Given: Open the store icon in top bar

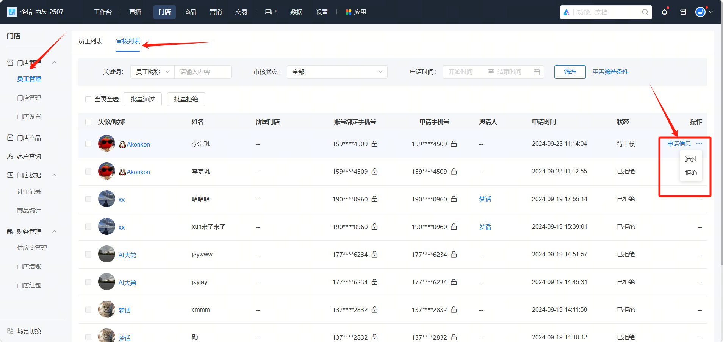Looking at the screenshot, I should (x=683, y=12).
